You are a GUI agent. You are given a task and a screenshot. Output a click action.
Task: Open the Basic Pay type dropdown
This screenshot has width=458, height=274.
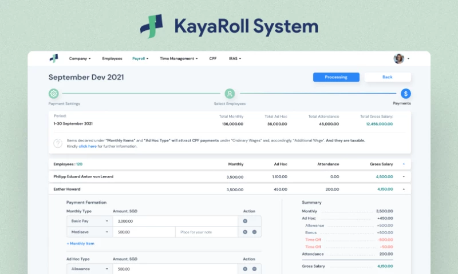click(x=90, y=221)
